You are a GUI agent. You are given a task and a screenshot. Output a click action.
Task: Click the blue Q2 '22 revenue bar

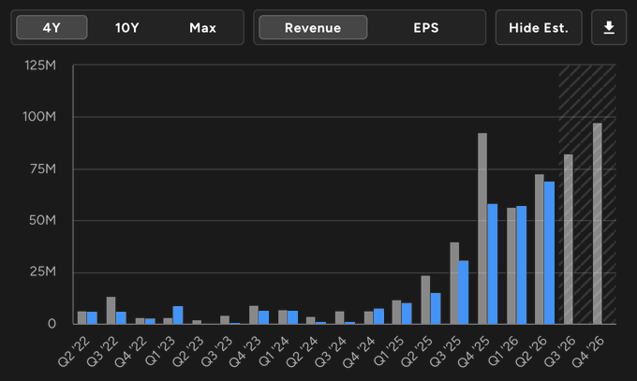pos(92,317)
